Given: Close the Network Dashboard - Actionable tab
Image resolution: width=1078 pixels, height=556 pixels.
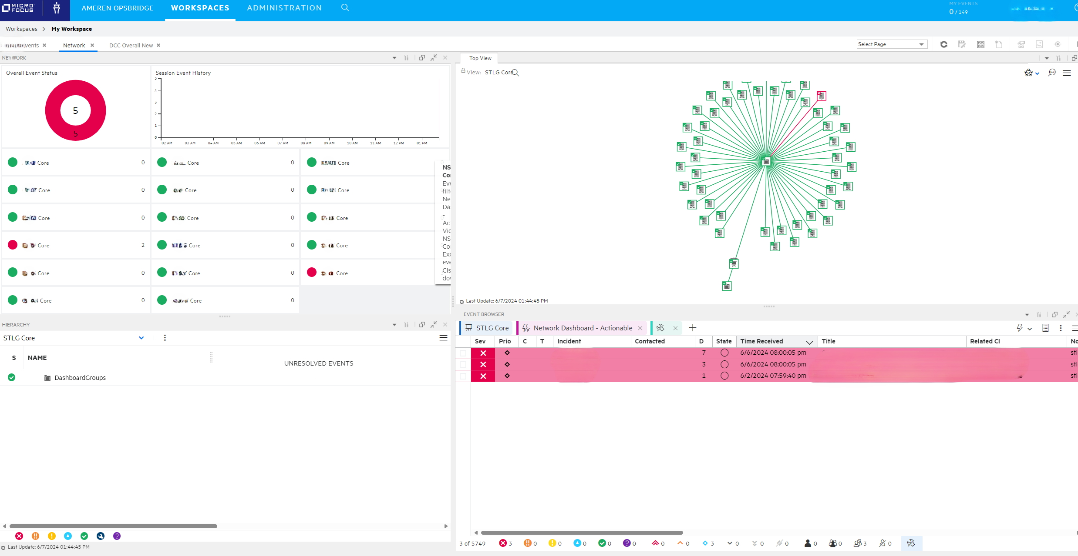Looking at the screenshot, I should 640,328.
